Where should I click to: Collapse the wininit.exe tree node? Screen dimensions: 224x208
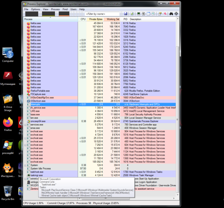[25, 179]
